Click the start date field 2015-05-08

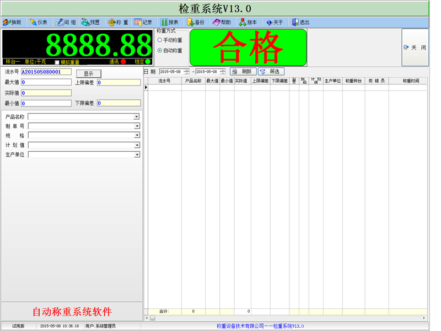(x=171, y=72)
